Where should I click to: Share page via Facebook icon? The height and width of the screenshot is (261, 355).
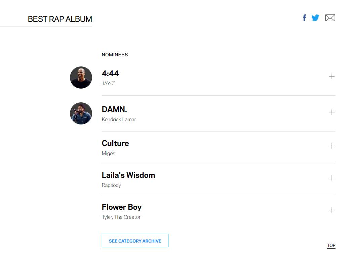coord(304,18)
